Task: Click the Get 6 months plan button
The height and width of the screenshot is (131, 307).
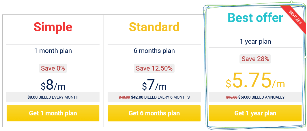Action: coord(154,113)
